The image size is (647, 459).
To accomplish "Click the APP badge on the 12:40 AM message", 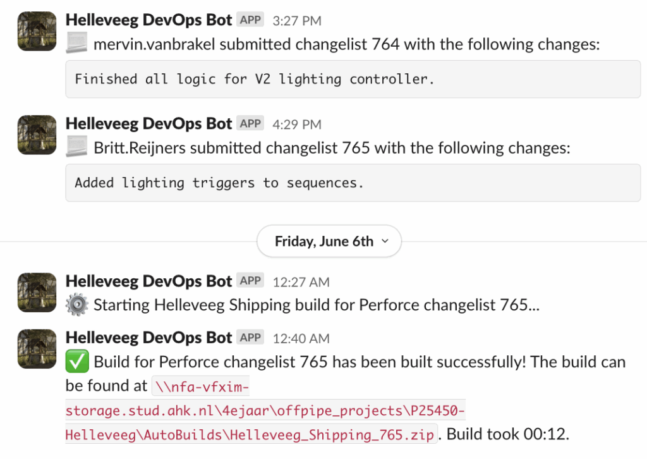I will pos(250,338).
